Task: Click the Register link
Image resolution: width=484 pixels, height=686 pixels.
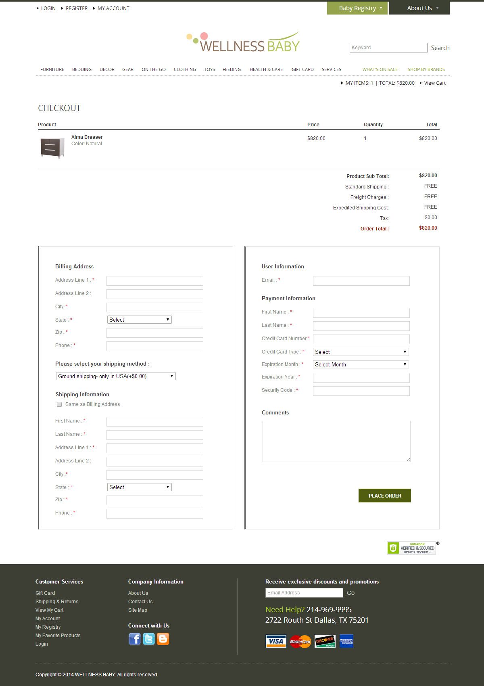Action: pos(77,8)
